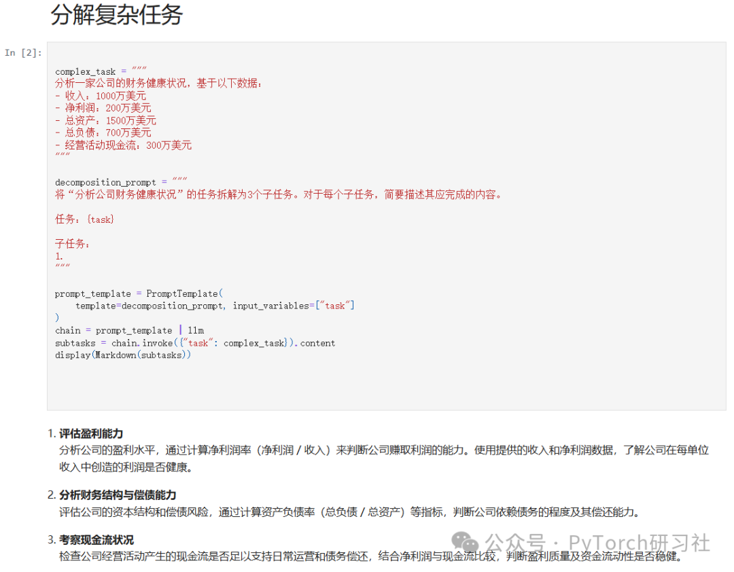The height and width of the screenshot is (572, 734).
Task: Click the line 经营活动现金流：300万美元
Action: (123, 145)
